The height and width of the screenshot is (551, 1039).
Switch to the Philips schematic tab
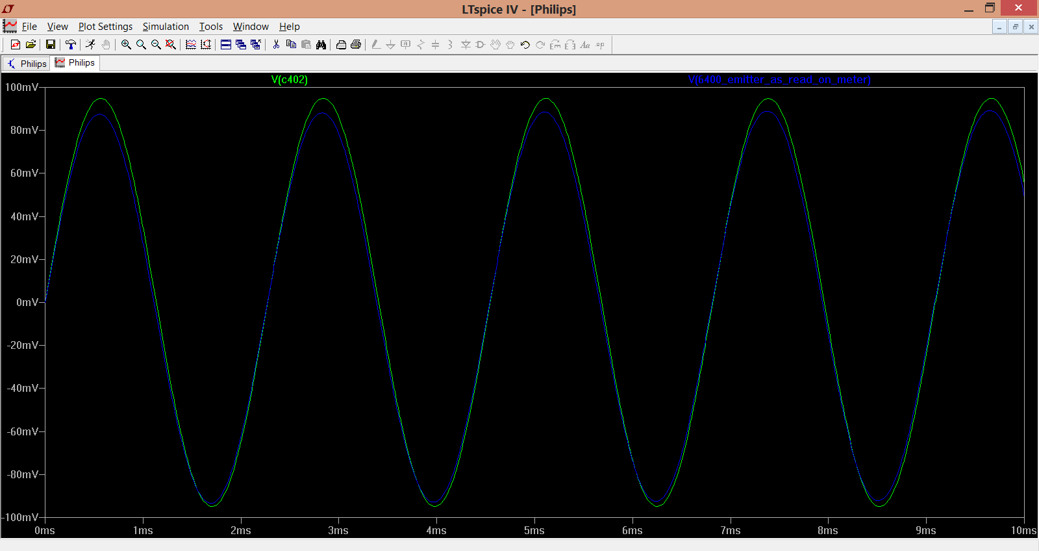point(27,64)
